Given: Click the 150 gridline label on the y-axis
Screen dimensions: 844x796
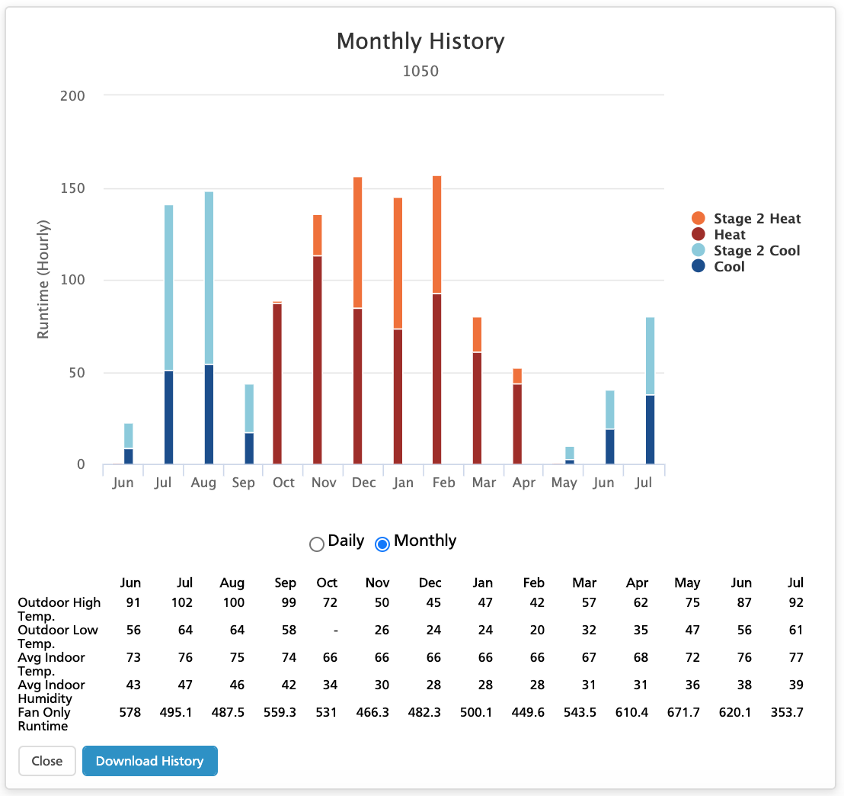Looking at the screenshot, I should pyautogui.click(x=72, y=188).
